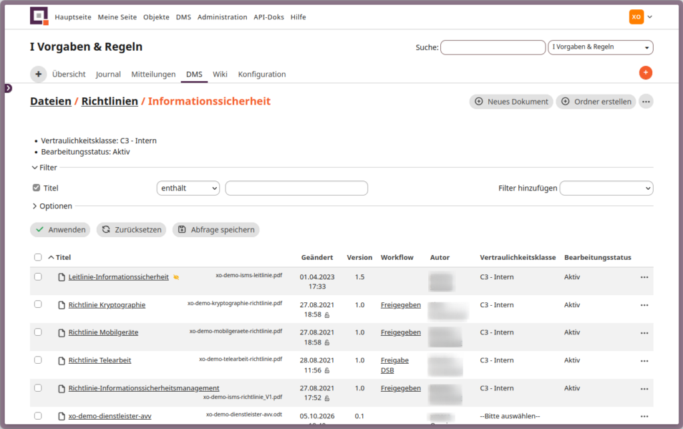The height and width of the screenshot is (429, 683).
Task: Click the 'Ordner erstellen' button
Action: point(596,102)
